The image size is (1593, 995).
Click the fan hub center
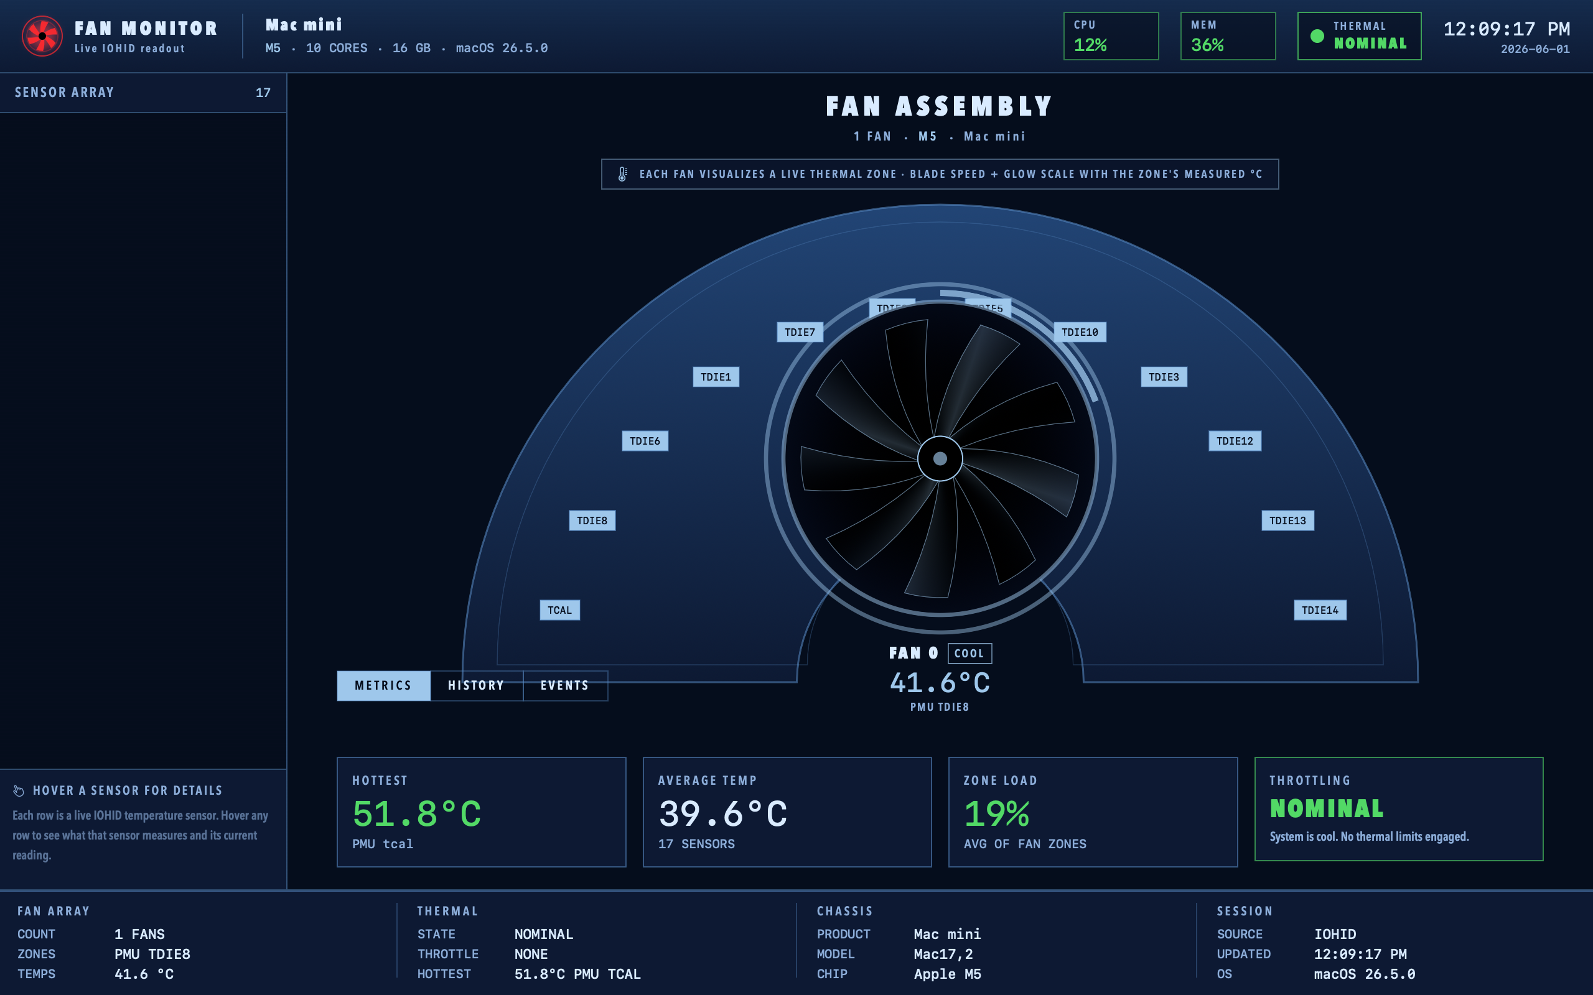click(940, 459)
